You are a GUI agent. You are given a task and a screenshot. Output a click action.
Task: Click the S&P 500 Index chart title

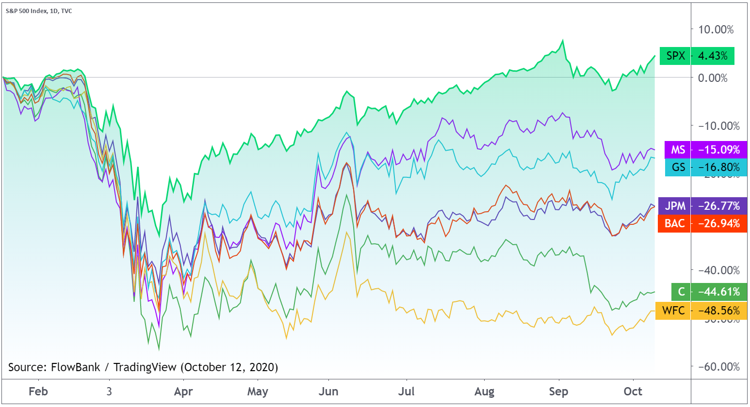[x=39, y=11]
